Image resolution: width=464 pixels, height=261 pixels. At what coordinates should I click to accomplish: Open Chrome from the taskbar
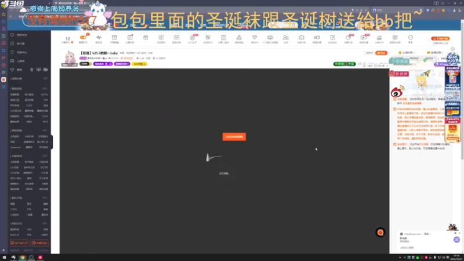click(x=22, y=258)
